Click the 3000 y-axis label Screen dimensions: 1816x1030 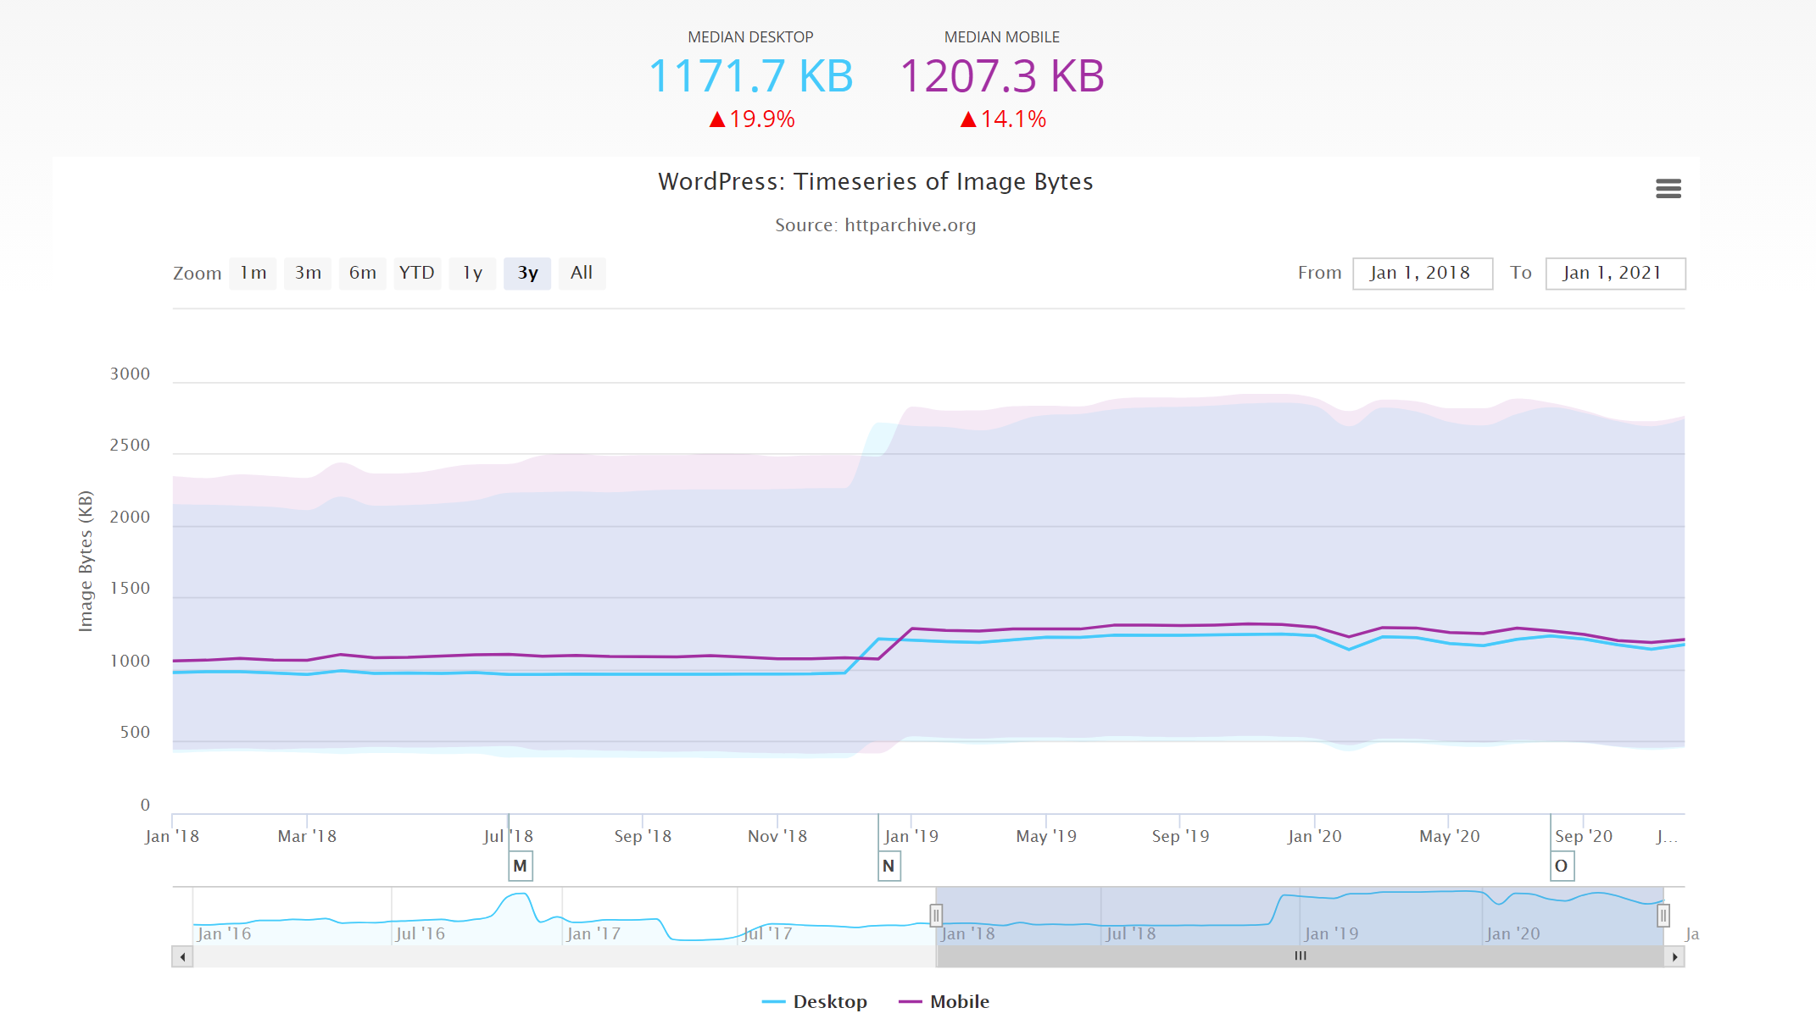click(130, 374)
